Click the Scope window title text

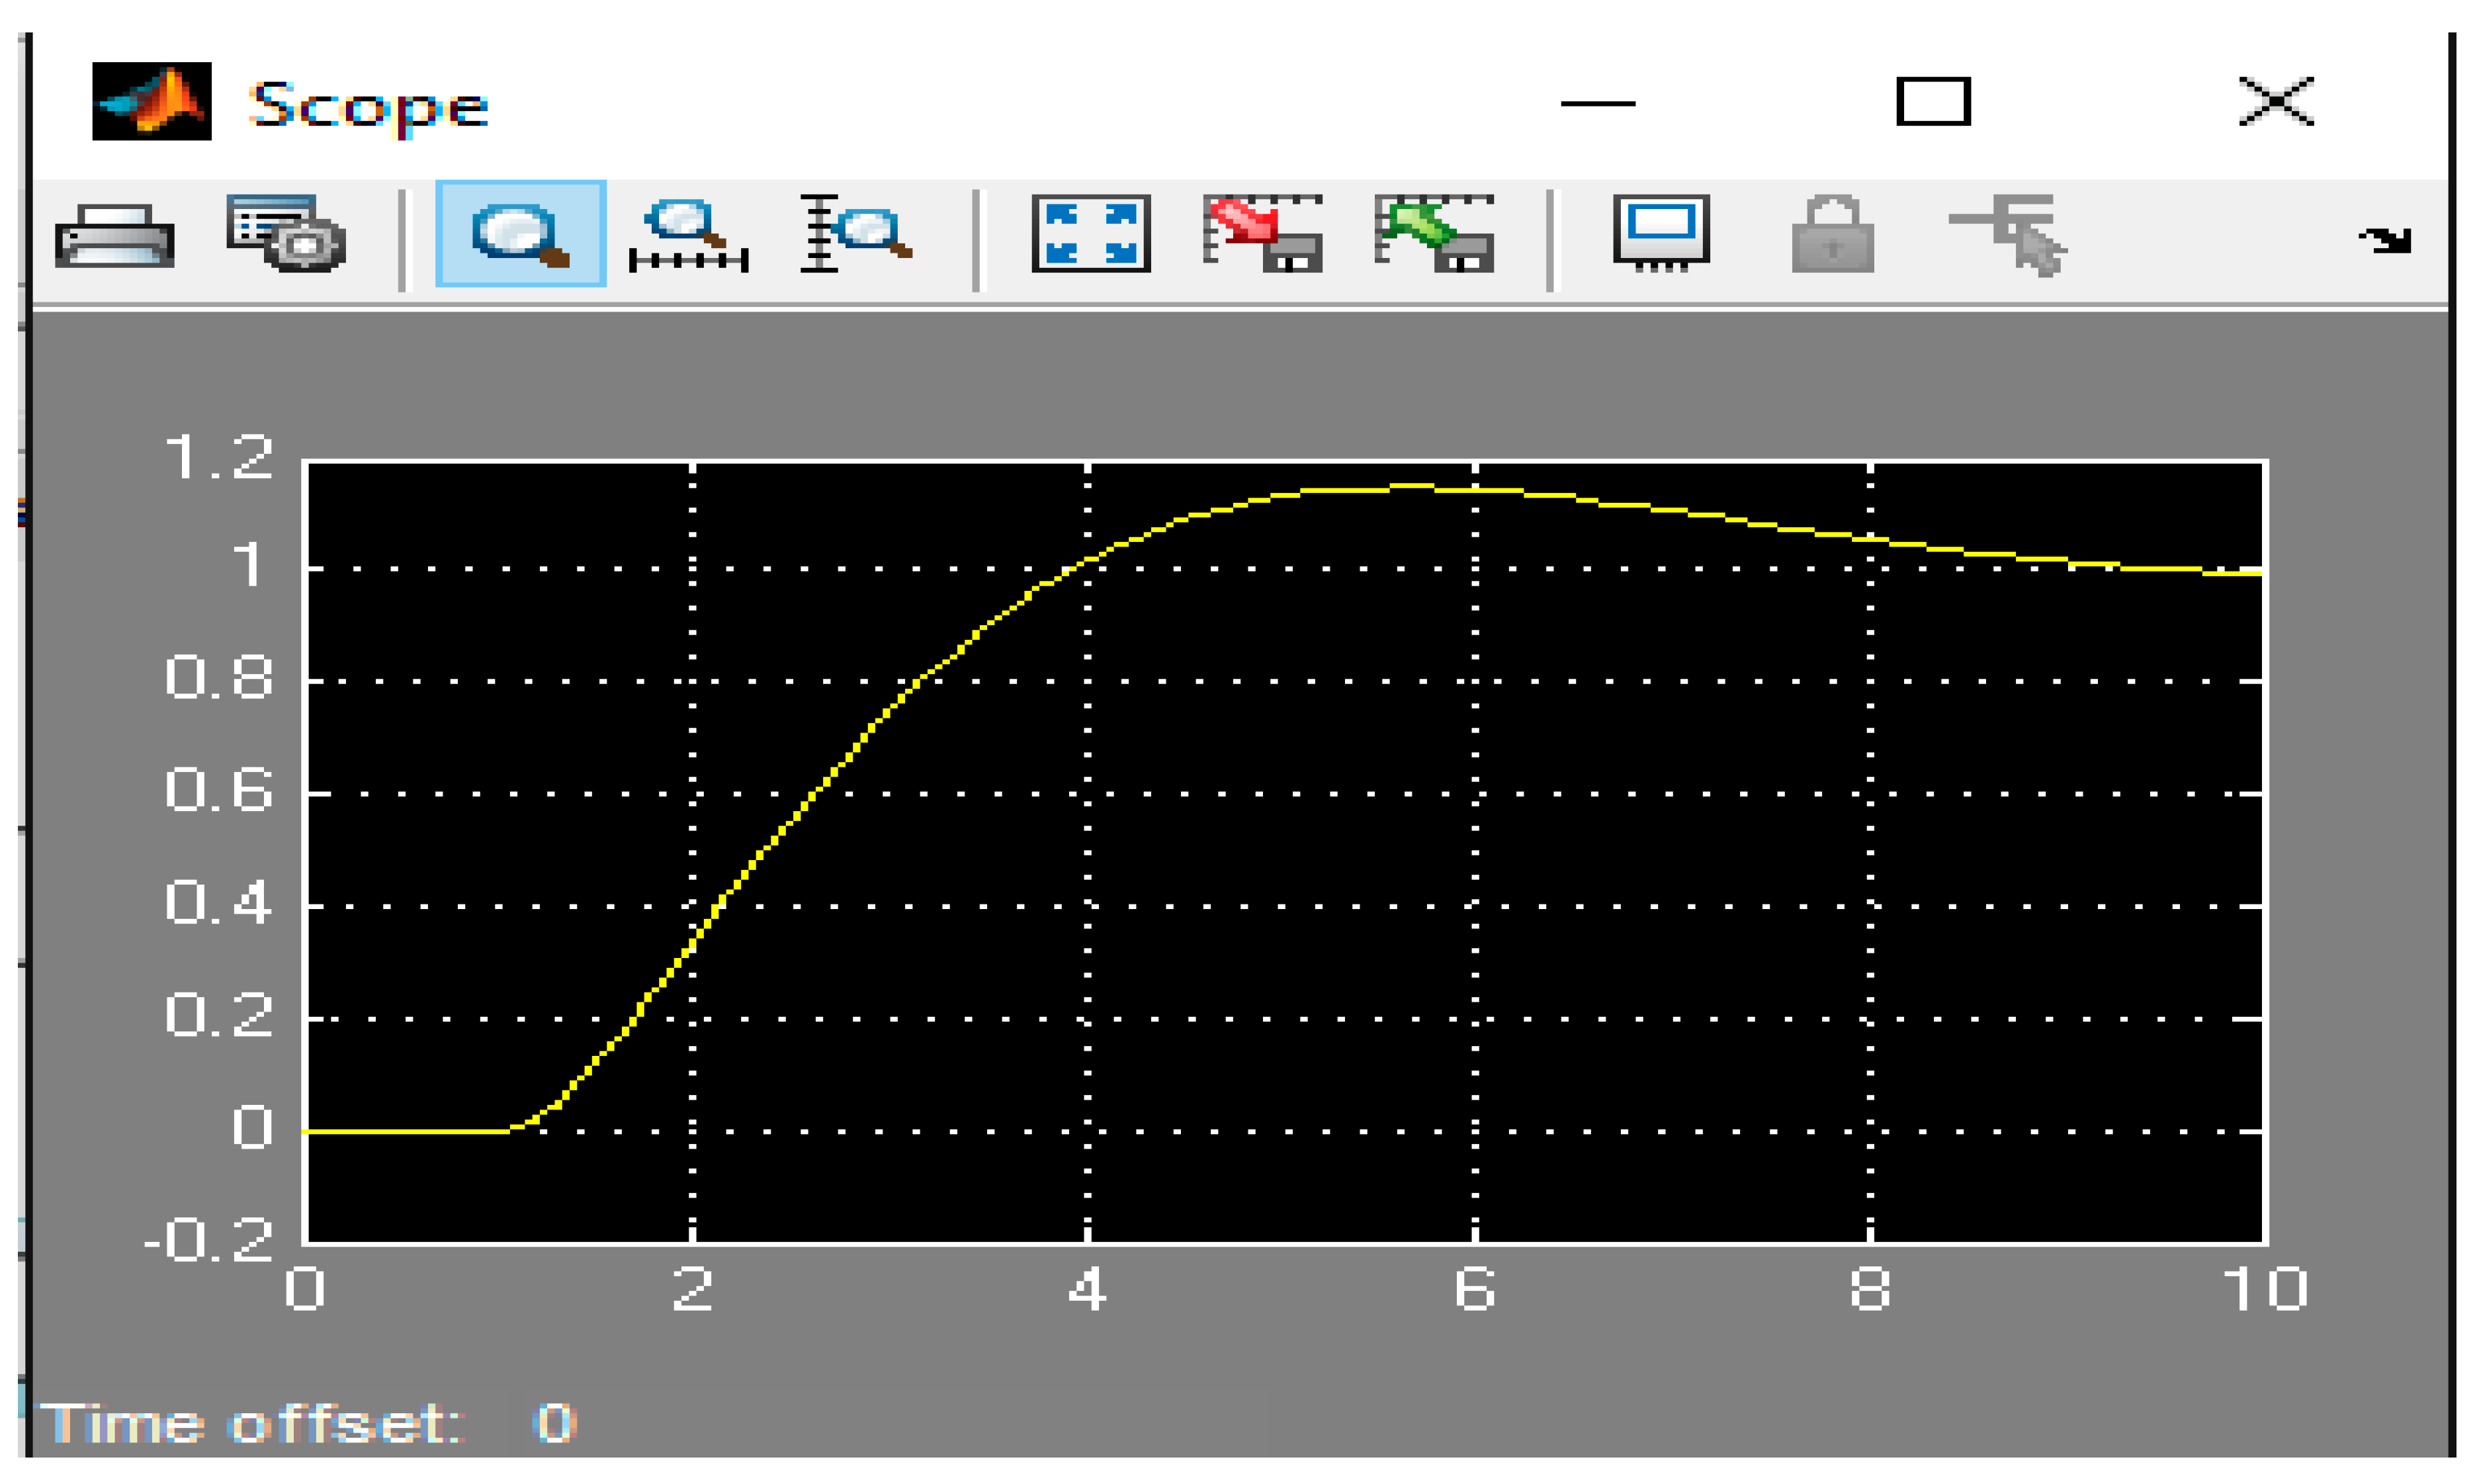pyautogui.click(x=369, y=106)
